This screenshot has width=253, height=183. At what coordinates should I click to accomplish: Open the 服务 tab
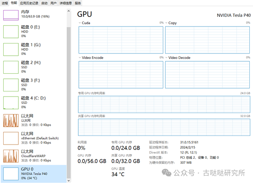point(78,3)
